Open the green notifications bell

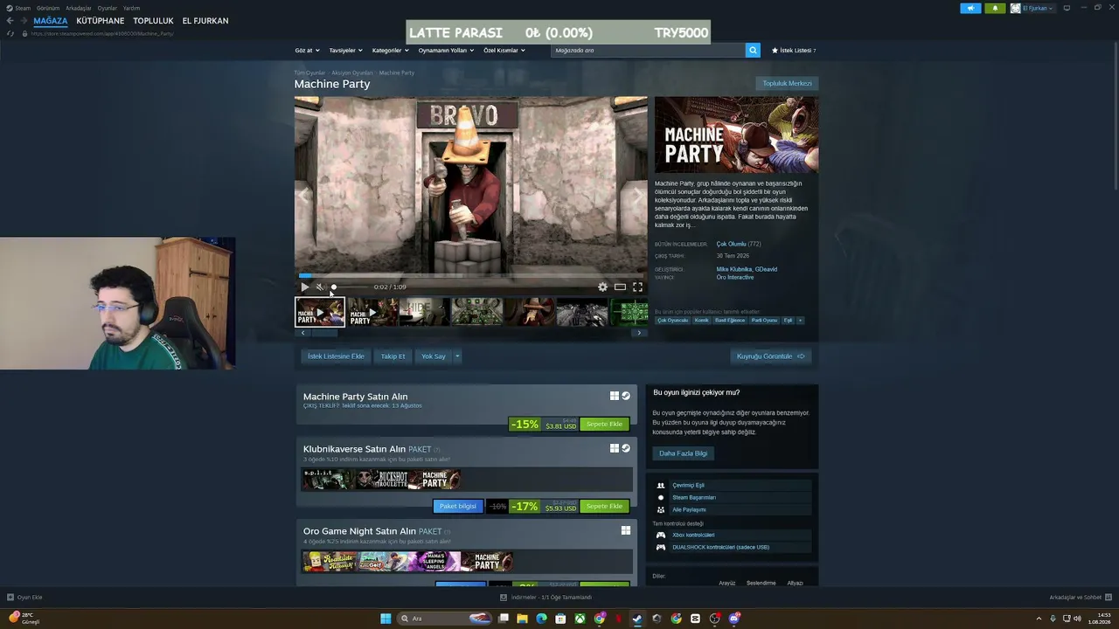point(995,8)
